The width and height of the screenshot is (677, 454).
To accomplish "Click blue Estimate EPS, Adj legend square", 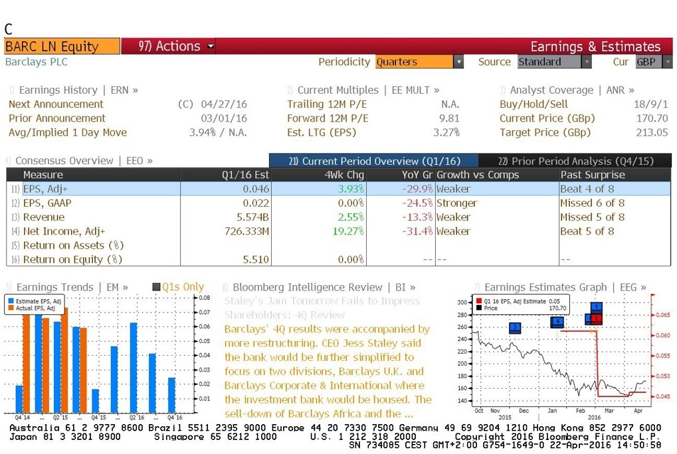I will coord(9,302).
